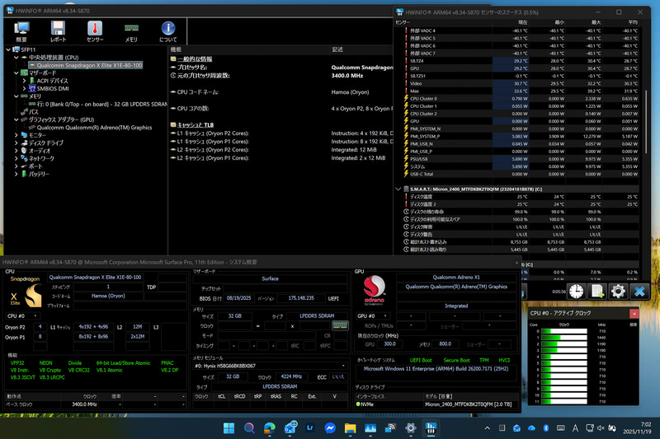Collapse the マザーボード tree node
Screen dimensions: 660x439
pyautogui.click(x=16, y=73)
